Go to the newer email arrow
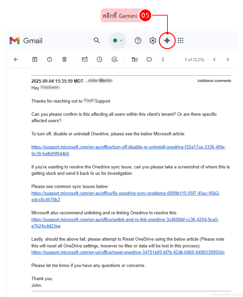Image resolution: width=243 pixels, height=297 pixels. click(214, 59)
